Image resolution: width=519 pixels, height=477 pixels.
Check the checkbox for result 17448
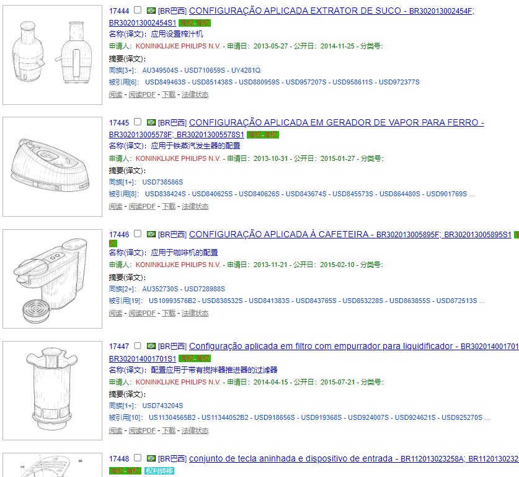click(138, 458)
